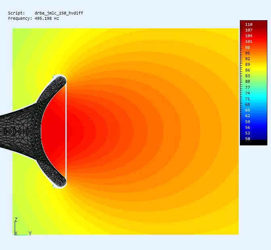The height and width of the screenshot is (250, 271).
Task: Click the 98 value on color scale
Action: 248,47
